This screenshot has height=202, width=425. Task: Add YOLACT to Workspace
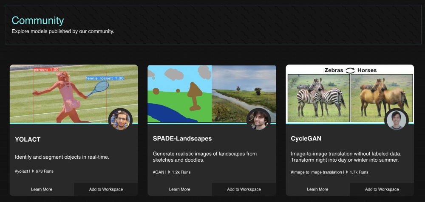(x=106, y=189)
